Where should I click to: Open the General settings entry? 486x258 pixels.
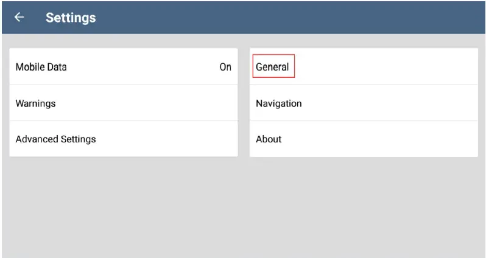click(272, 67)
